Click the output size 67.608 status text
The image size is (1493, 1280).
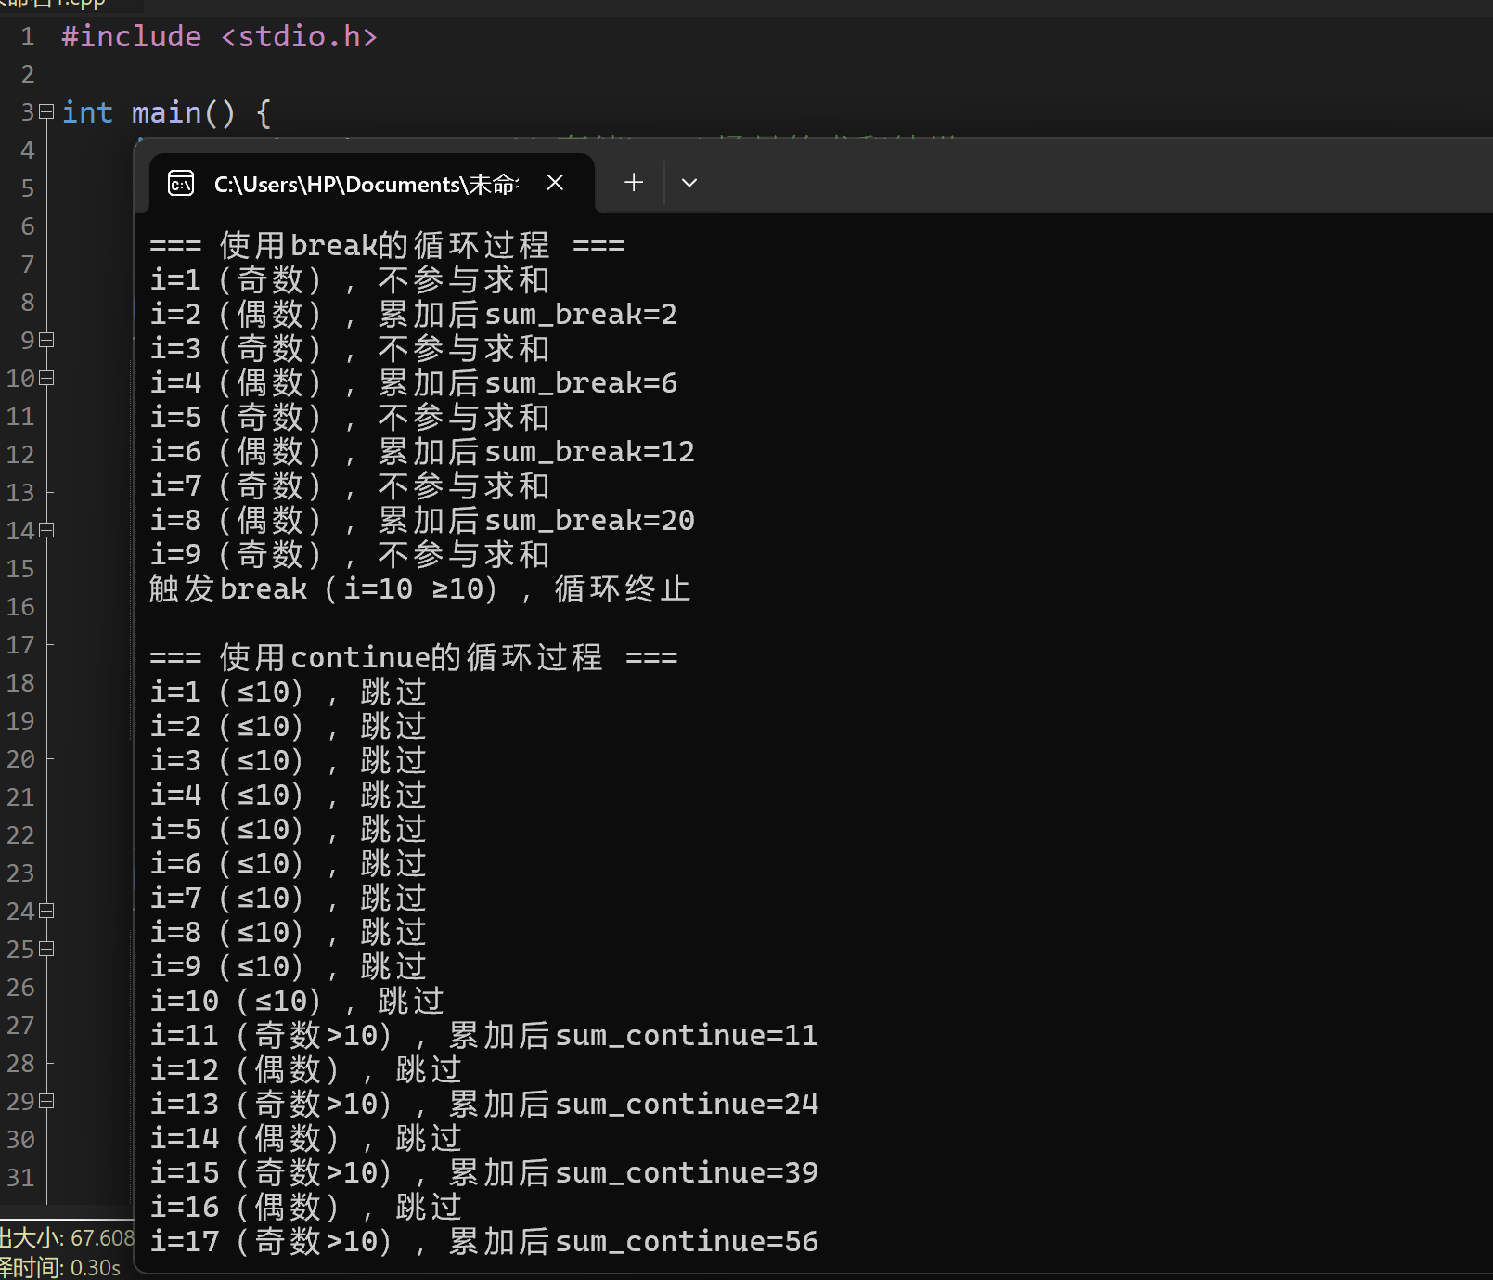(67, 1238)
